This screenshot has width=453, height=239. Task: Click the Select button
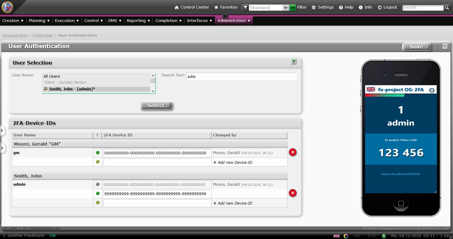coord(156,105)
